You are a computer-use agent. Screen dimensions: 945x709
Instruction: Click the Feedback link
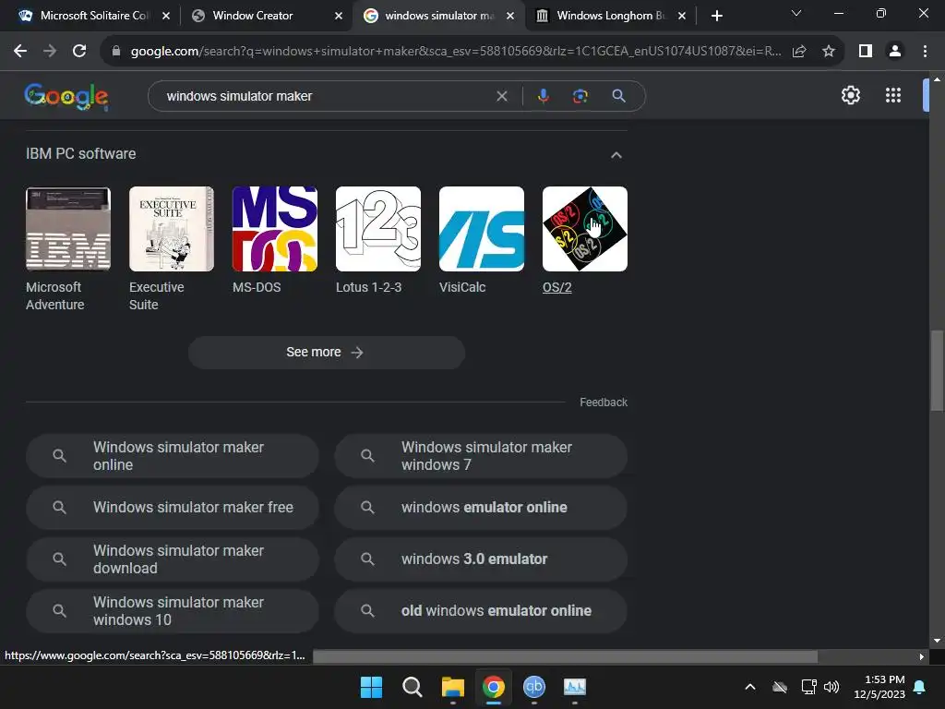click(604, 403)
